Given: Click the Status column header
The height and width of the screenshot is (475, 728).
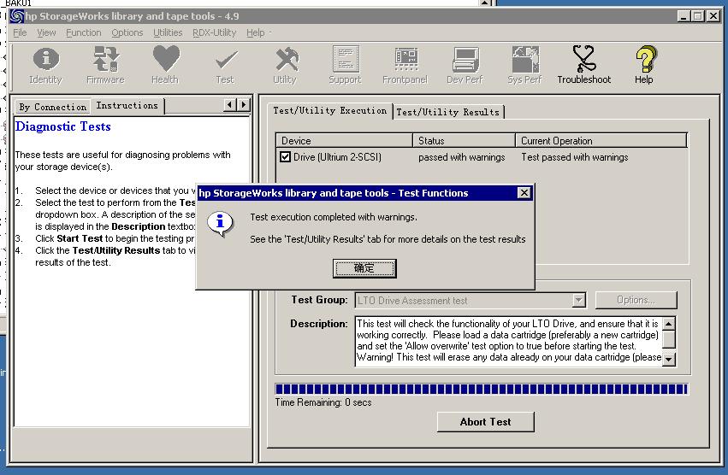Looking at the screenshot, I should tap(464, 141).
